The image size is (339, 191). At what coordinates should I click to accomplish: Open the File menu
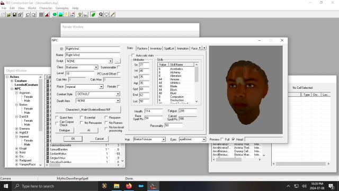point(4,8)
